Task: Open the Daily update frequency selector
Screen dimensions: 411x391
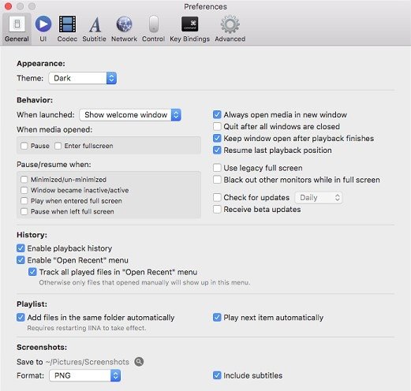Action: (319, 198)
